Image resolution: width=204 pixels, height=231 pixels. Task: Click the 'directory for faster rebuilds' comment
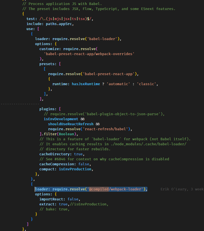coord(75,149)
